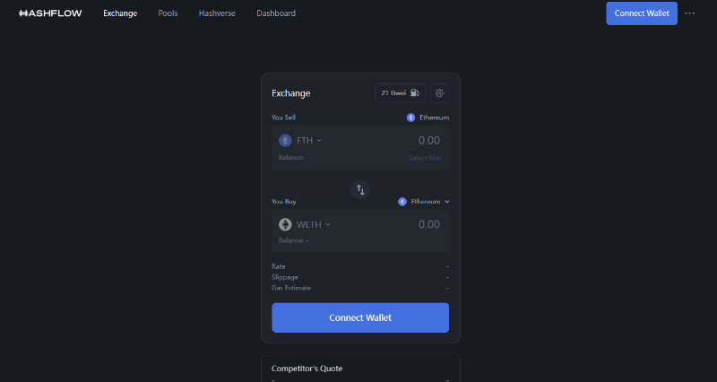Expand the ETH sell token dropdown
The image size is (717, 382).
308,141
